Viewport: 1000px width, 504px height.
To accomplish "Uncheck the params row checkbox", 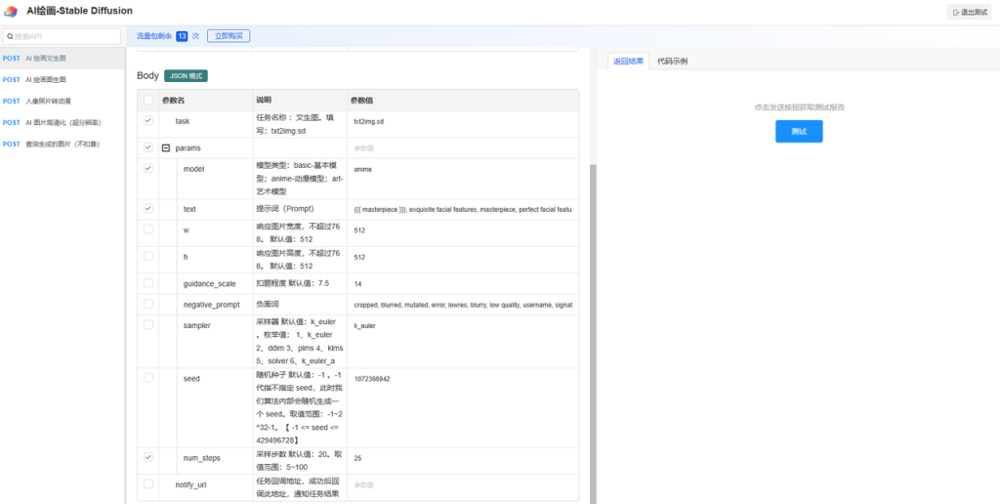I will [x=148, y=147].
